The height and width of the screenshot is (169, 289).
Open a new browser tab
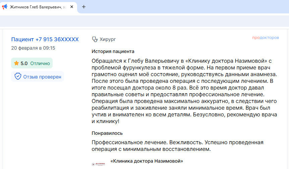pos(84,7)
